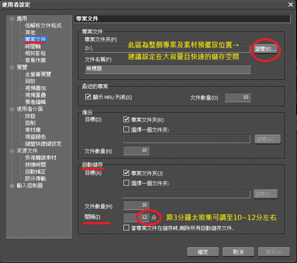Select 部分傳輸 in the tree
297x263 pixels.
pos(35,179)
